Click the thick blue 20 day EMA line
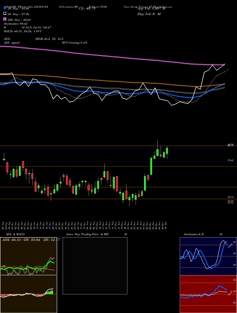 112,92
